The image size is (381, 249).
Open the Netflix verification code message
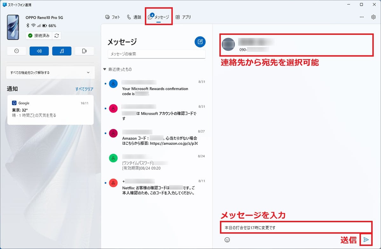(x=156, y=187)
